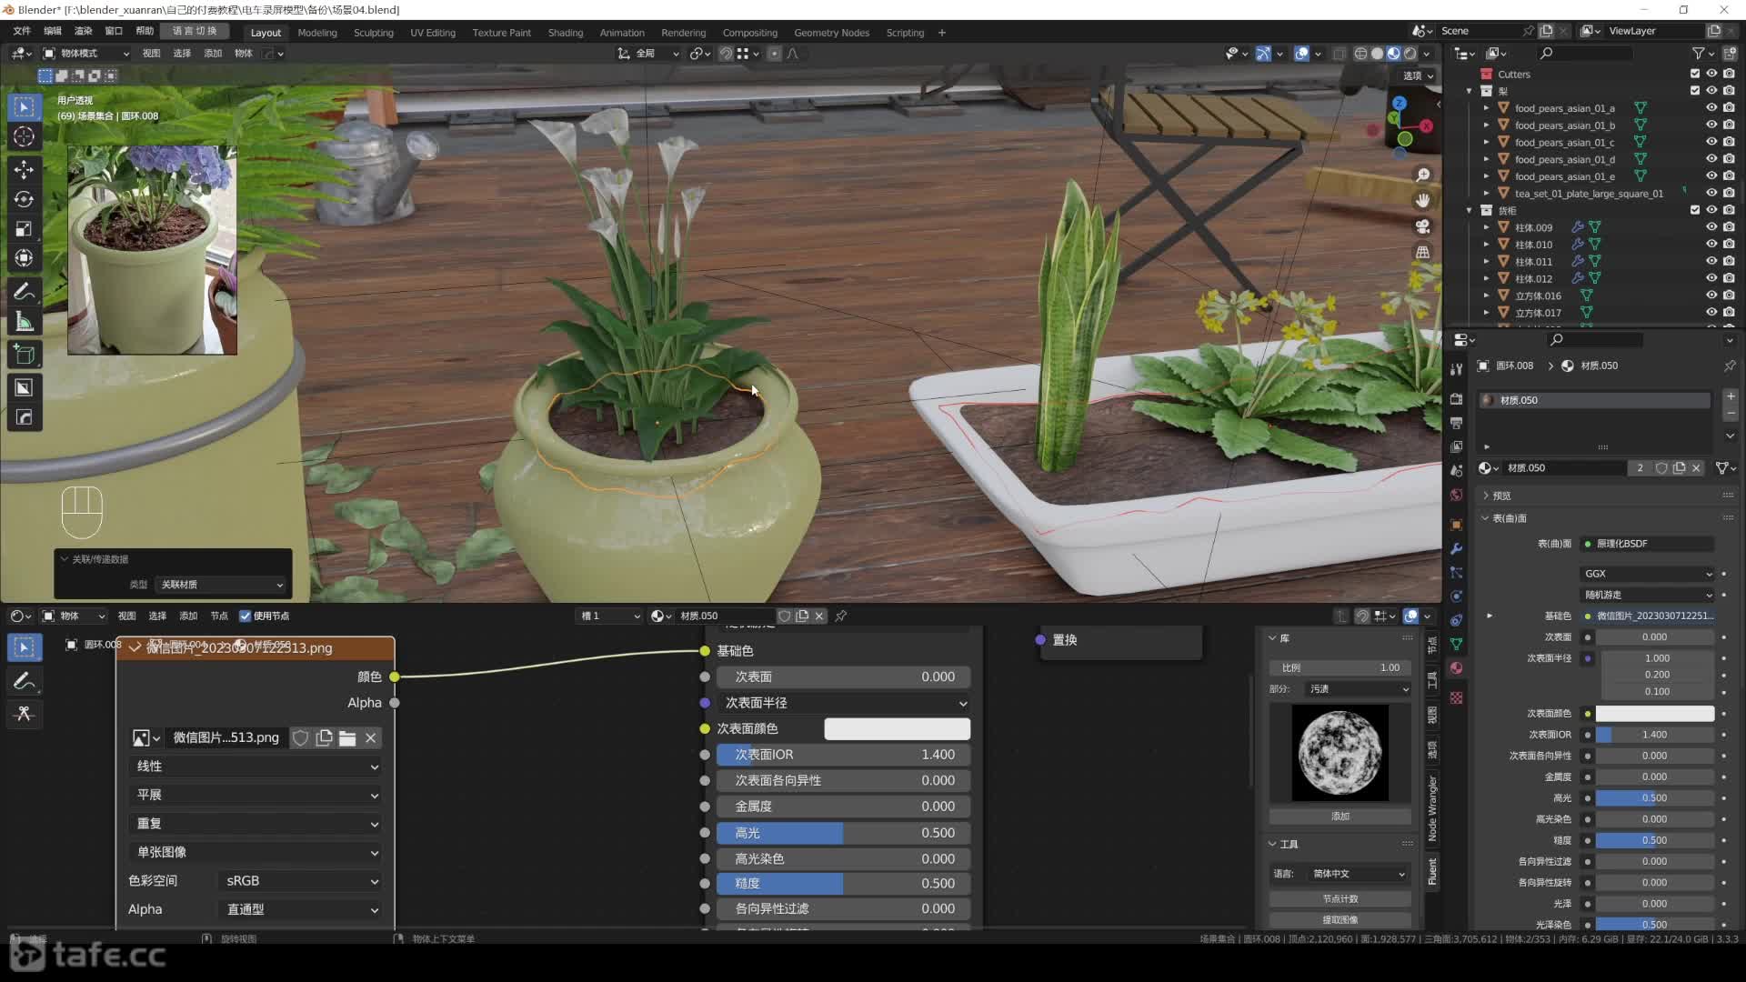Open Material properties tab
The image size is (1746, 982).
(1456, 668)
